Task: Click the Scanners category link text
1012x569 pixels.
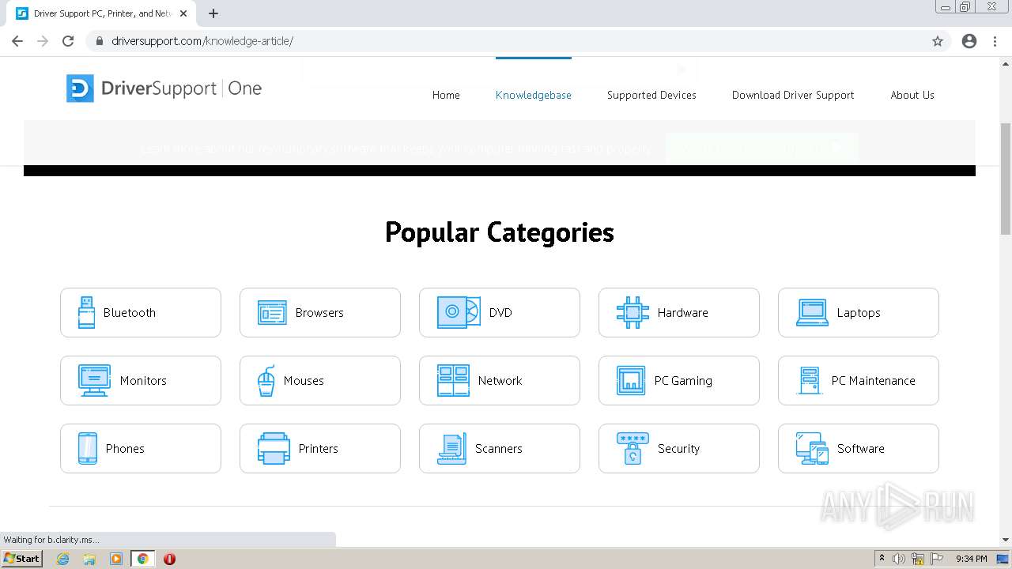Action: tap(499, 449)
